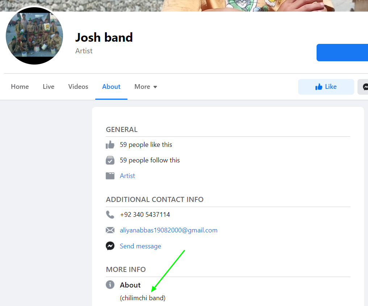Click the Messenger icon beside Send message
Viewport: 368px width, 306px height.
110,246
